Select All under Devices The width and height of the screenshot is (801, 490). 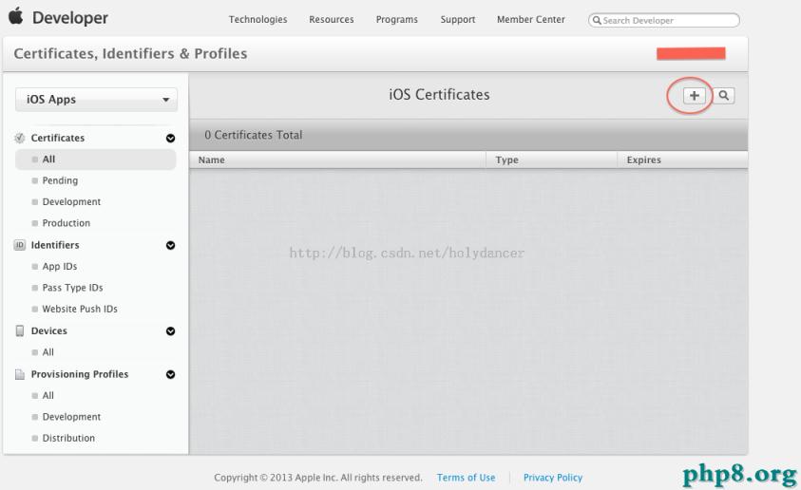pos(48,352)
